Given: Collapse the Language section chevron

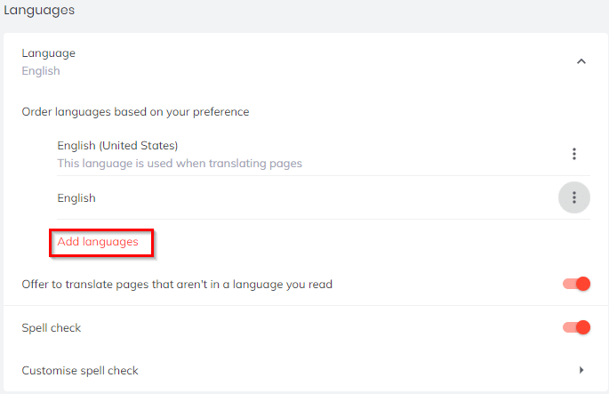Looking at the screenshot, I should (x=581, y=61).
